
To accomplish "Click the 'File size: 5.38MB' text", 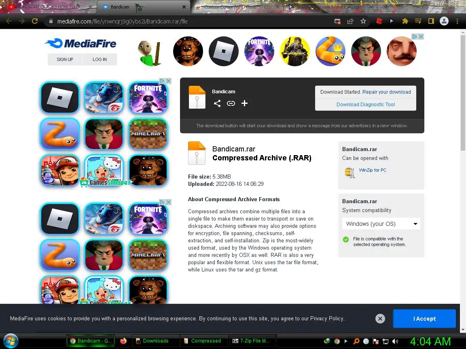I will [x=210, y=177].
